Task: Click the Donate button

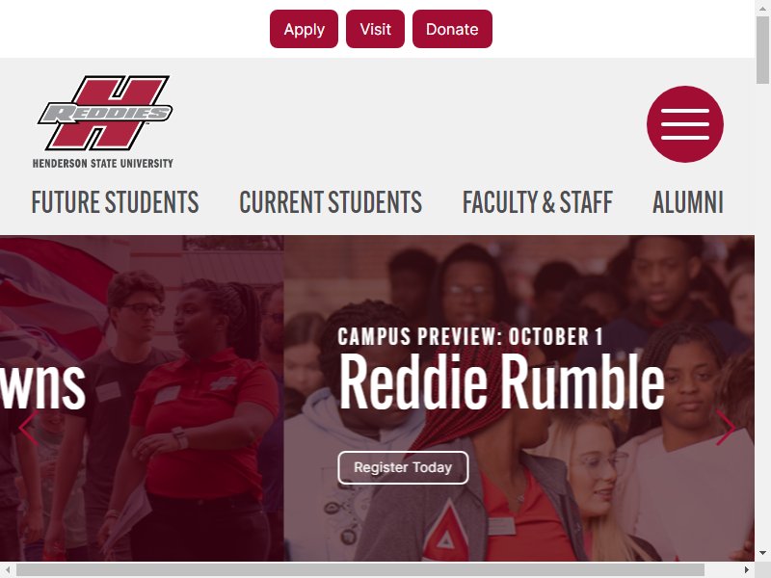Action: [x=452, y=29]
